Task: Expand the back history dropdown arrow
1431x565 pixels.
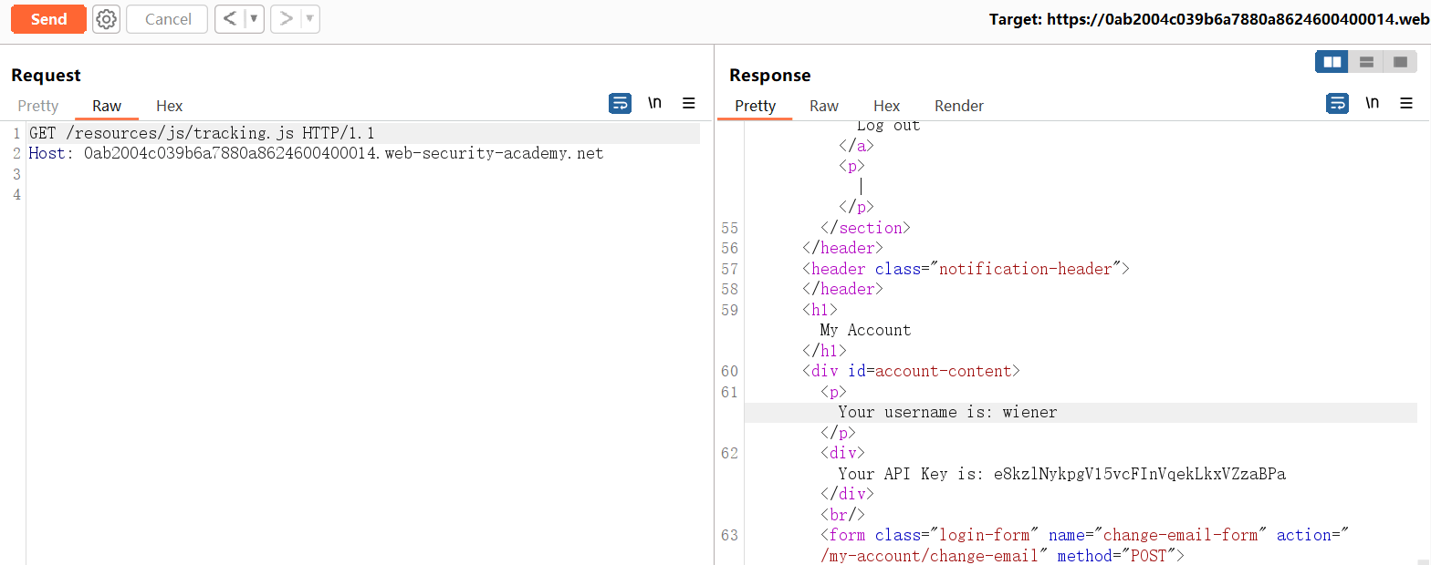Action: (x=254, y=19)
